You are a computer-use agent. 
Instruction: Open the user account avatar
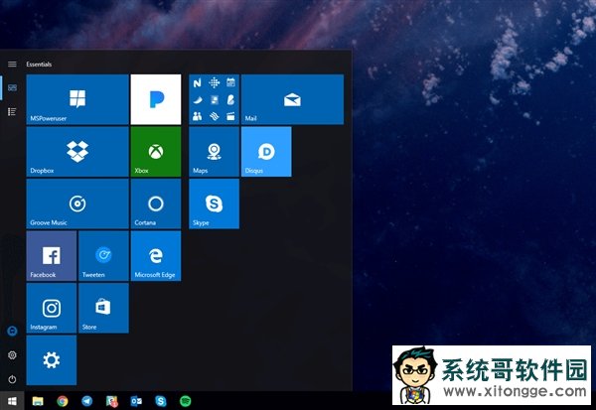[x=12, y=331]
